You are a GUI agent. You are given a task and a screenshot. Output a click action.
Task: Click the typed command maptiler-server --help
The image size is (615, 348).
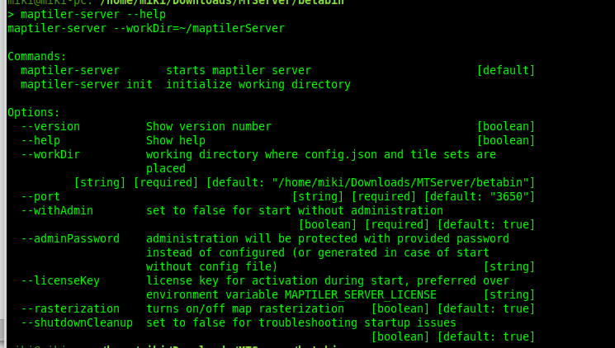point(93,15)
